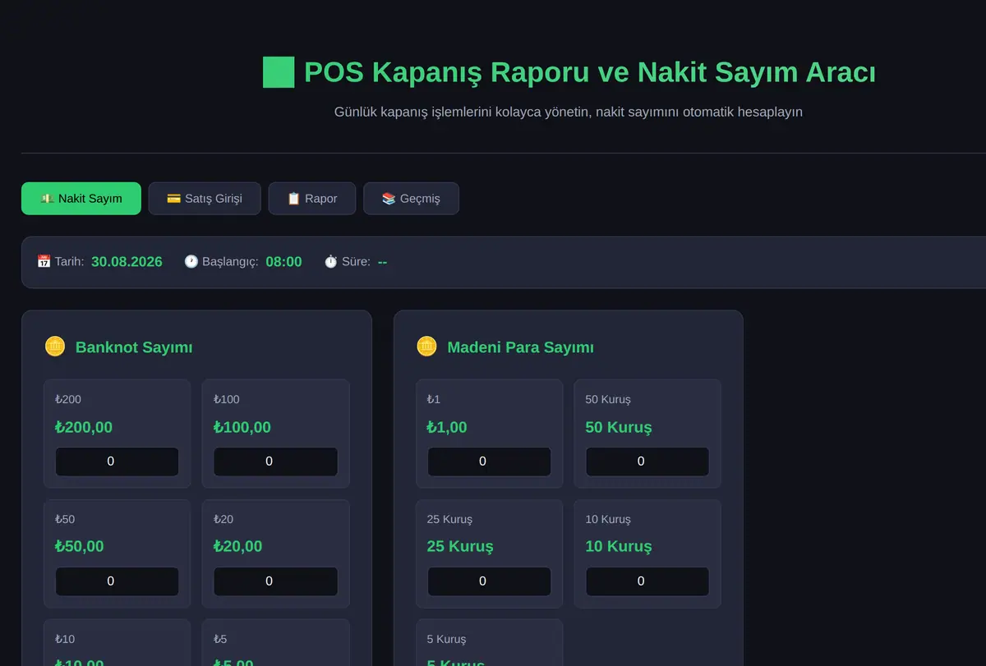This screenshot has width=986, height=666.
Task: Click the green square logo in title
Action: (279, 72)
